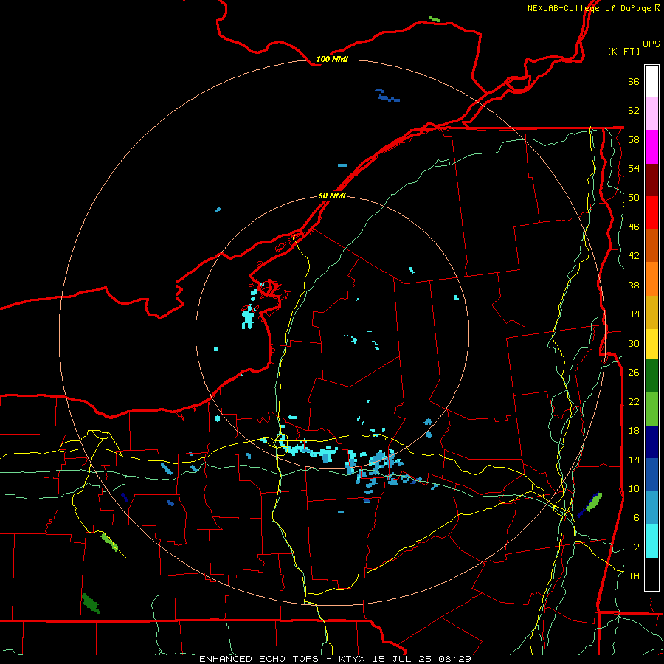Click the light green echo near the right edge
664x664 pixels.
594,502
